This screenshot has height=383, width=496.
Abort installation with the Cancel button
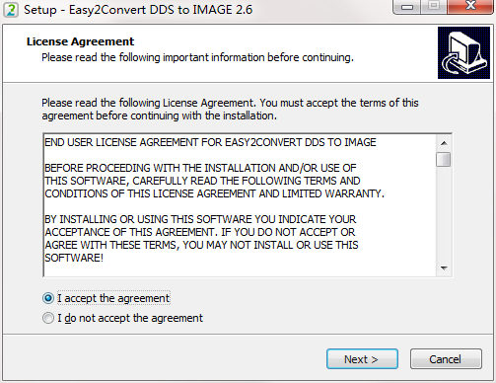(x=446, y=359)
